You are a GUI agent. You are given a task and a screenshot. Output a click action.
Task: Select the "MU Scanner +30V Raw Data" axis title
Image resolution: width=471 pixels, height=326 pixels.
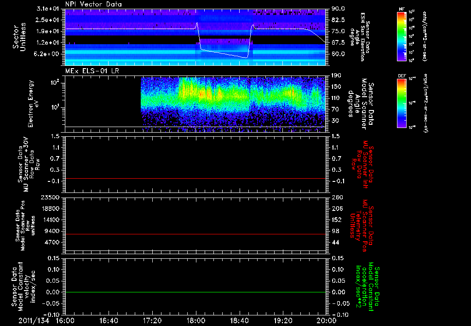pyautogui.click(x=29, y=164)
